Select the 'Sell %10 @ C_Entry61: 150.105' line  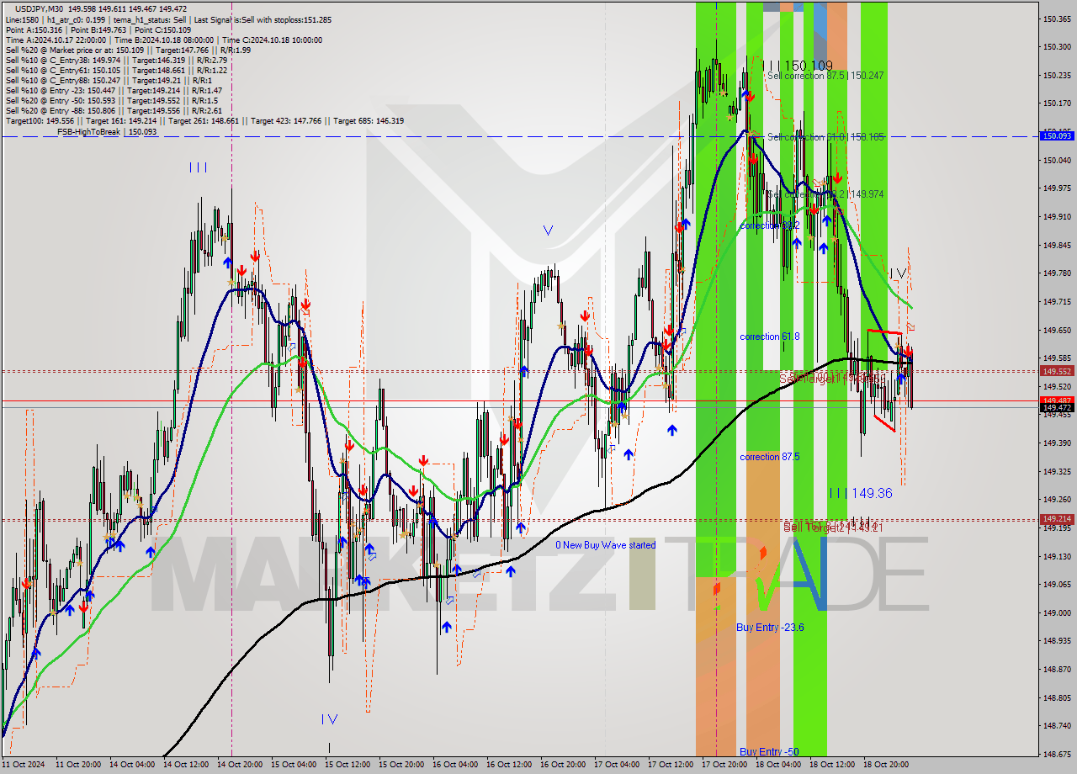click(x=116, y=70)
